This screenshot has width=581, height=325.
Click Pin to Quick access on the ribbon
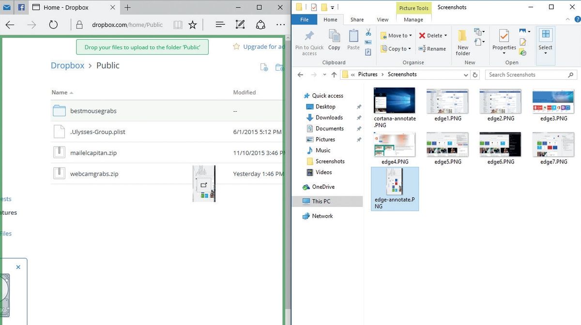[309, 41]
